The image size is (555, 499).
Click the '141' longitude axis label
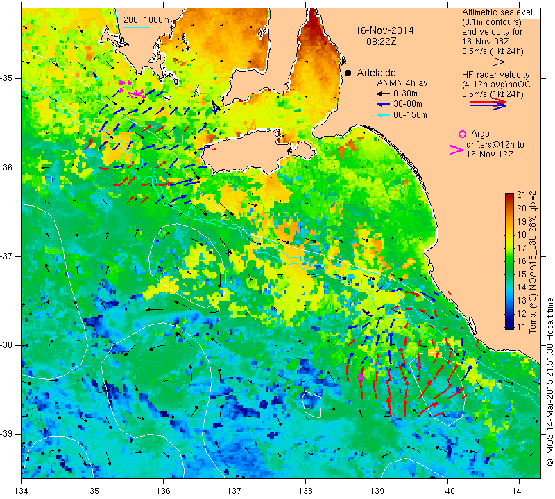click(519, 491)
